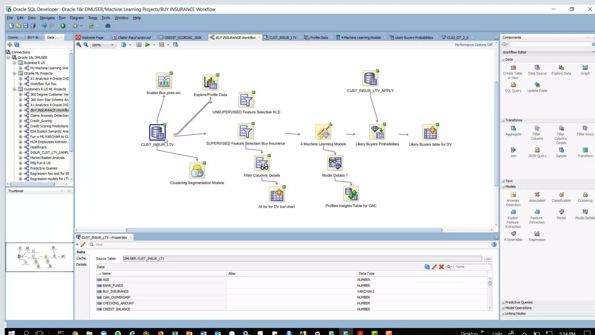Switch to the Profile Data tab
Screen dimensions: 595x335
318,38
